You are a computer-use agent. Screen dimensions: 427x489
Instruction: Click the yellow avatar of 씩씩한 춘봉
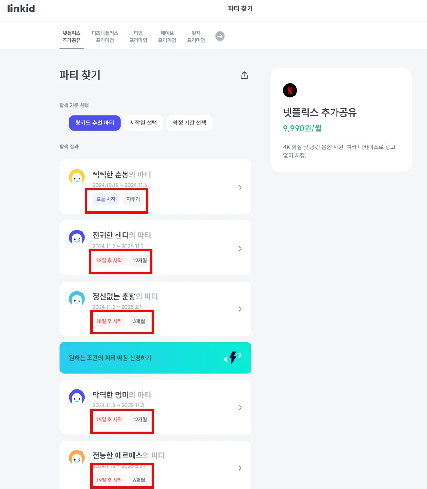click(77, 177)
